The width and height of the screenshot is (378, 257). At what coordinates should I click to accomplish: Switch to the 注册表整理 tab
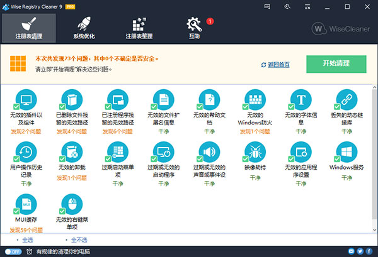click(x=139, y=28)
